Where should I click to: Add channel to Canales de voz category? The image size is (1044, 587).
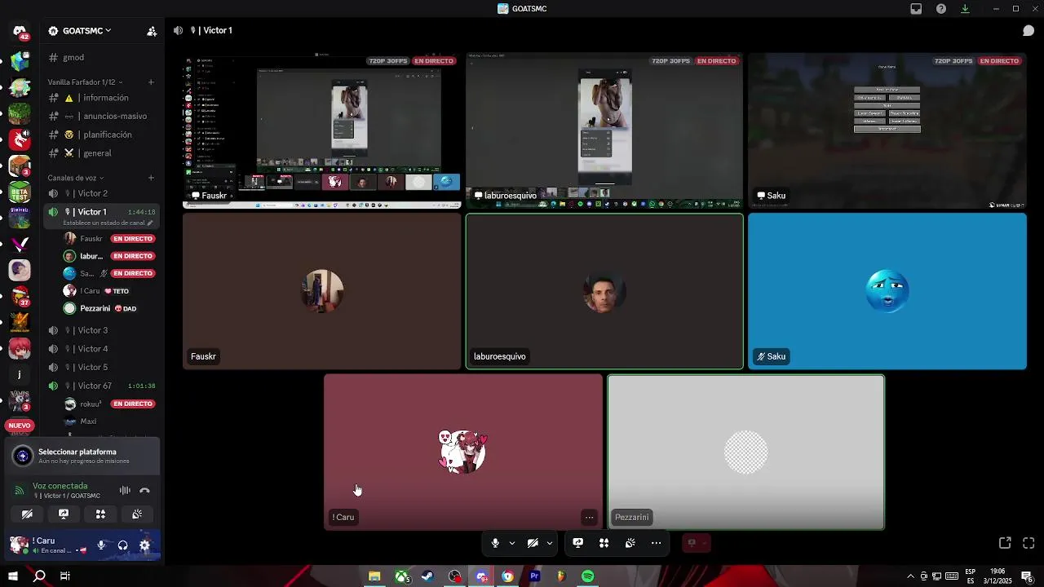point(151,178)
